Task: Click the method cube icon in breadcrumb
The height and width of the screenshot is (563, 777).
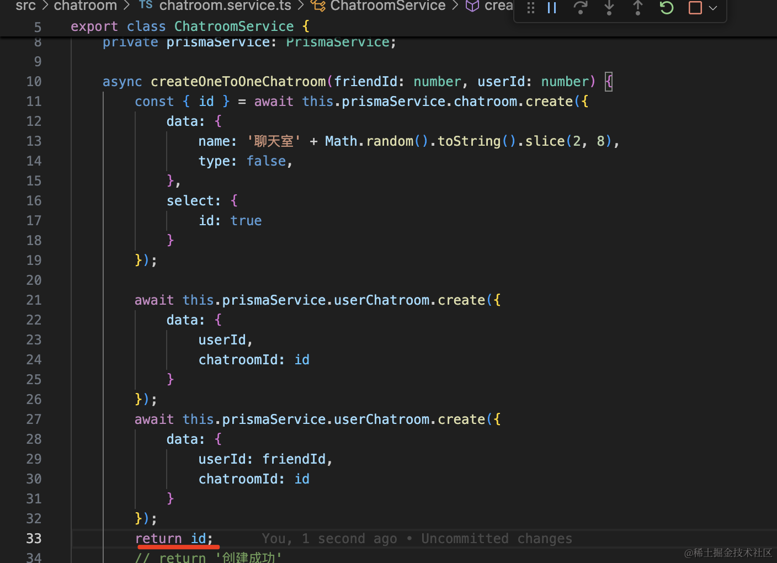Action: pos(472,6)
